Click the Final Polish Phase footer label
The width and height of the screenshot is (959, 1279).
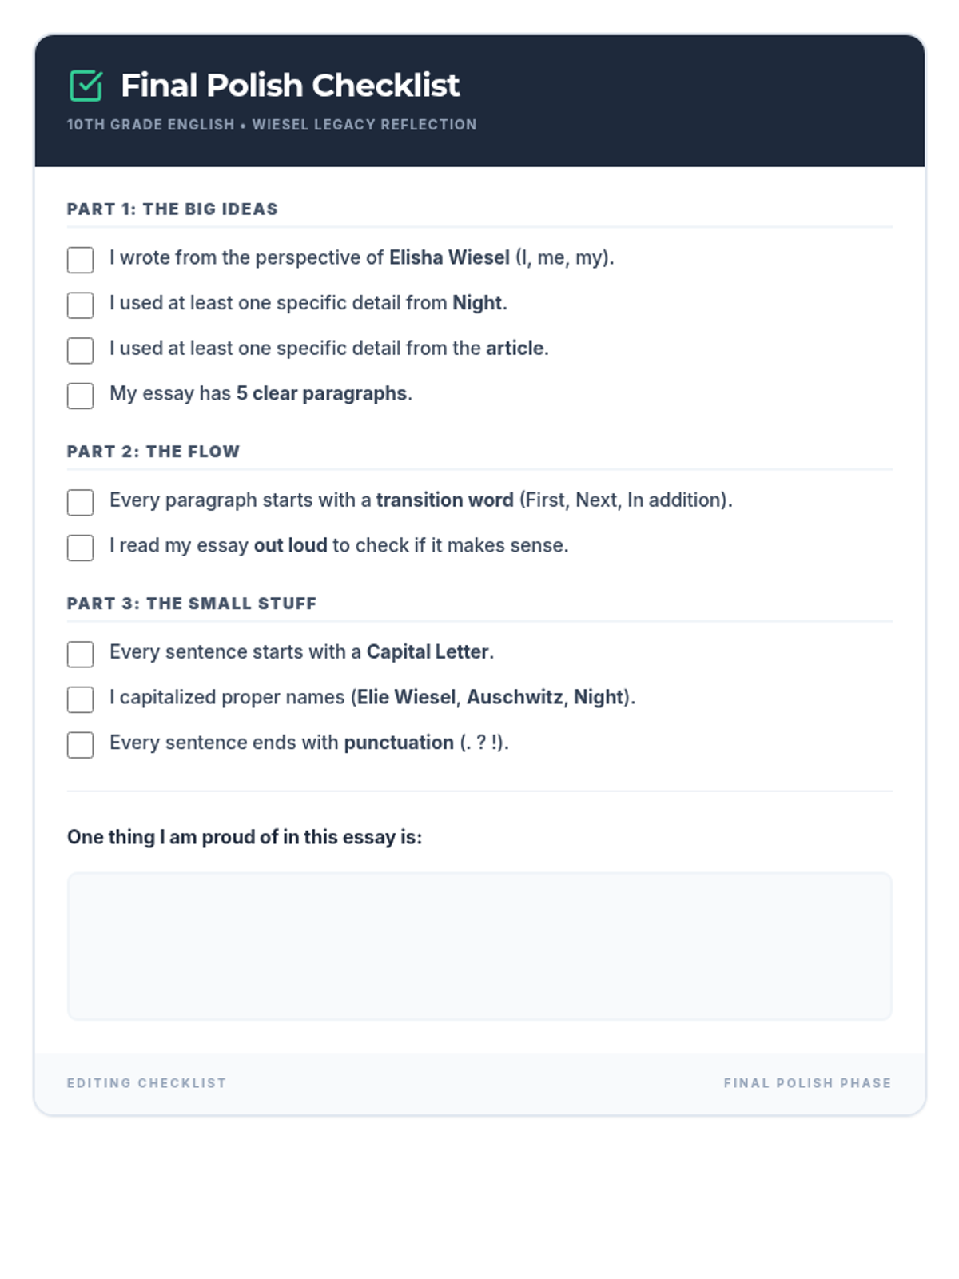[808, 1083]
